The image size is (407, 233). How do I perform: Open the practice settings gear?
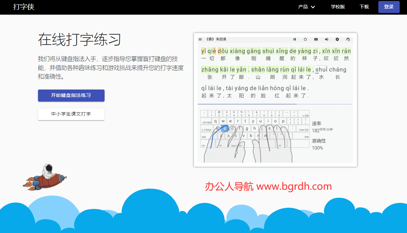point(337,39)
